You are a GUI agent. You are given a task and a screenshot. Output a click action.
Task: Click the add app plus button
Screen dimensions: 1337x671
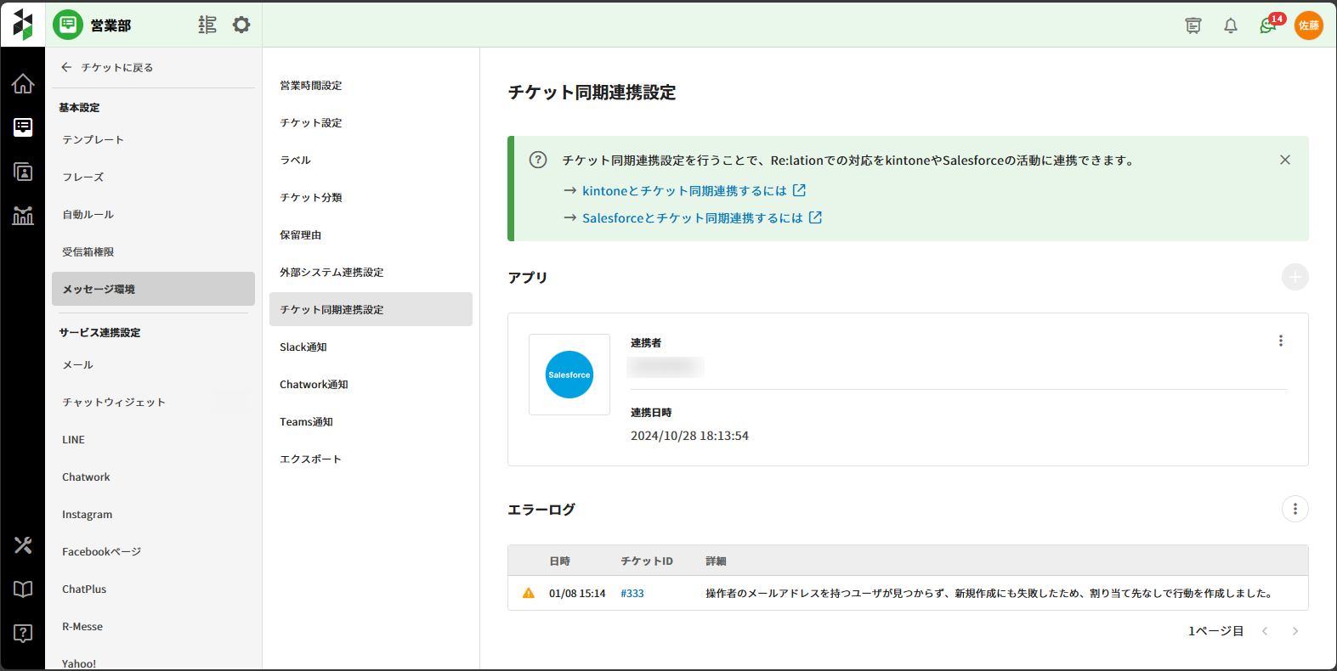pyautogui.click(x=1295, y=277)
